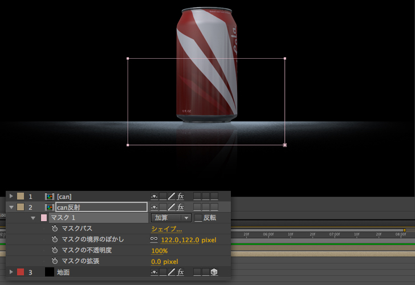Click the composition icon of [can] layer
Image resolution: width=415 pixels, height=285 pixels.
[x=50, y=197]
